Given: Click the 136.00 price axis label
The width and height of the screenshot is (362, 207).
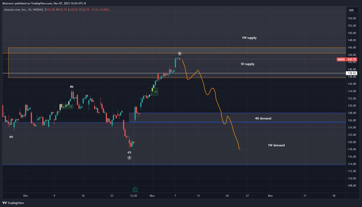Looking at the screenshot, I should (352, 84).
